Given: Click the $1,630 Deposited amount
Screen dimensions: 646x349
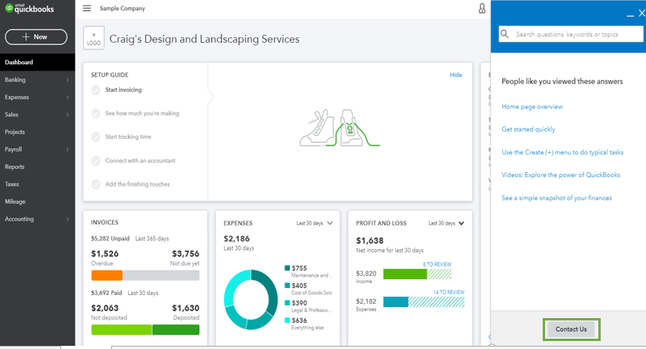Looking at the screenshot, I should [185, 308].
